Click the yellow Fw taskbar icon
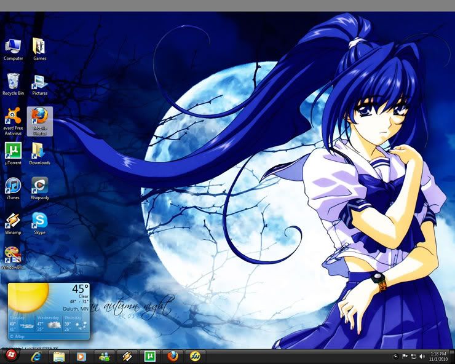Viewport: 455px width, 364px height. coord(195,356)
